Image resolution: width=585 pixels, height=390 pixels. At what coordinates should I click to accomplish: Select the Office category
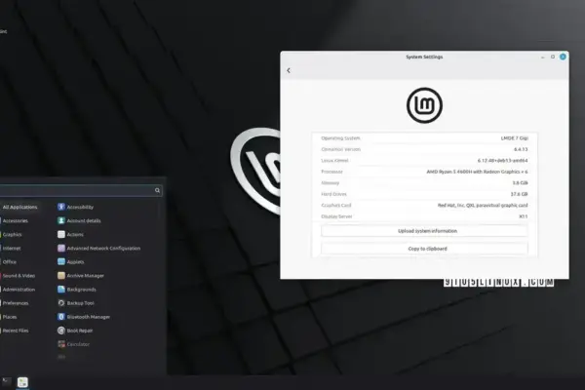tap(10, 261)
